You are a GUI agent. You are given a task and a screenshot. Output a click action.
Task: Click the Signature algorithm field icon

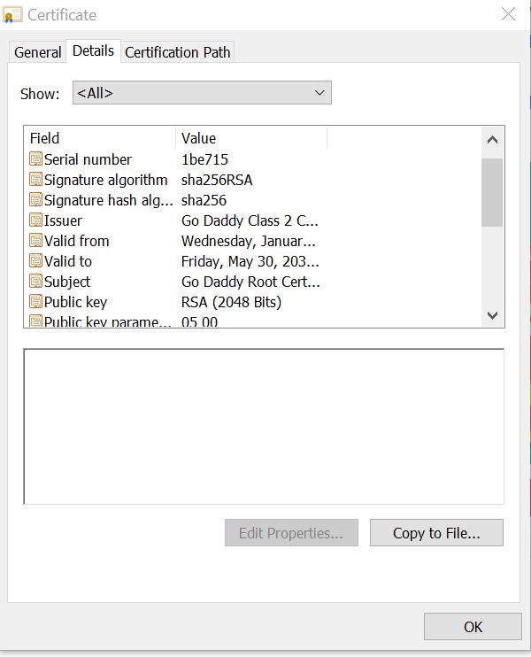(36, 180)
